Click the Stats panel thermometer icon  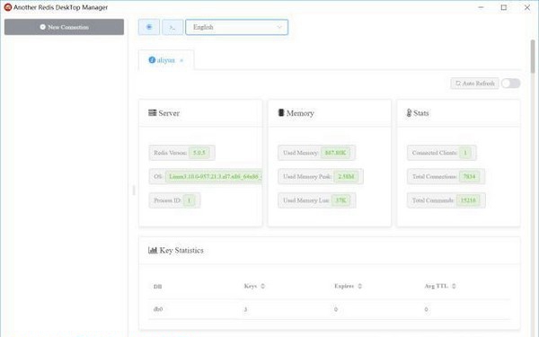(409, 113)
